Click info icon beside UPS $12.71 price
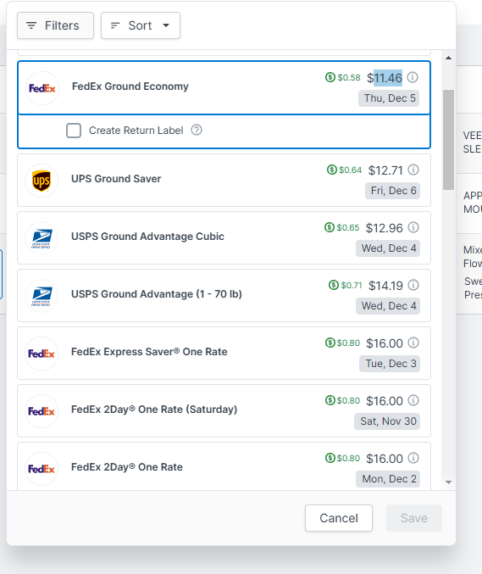 pos(413,170)
